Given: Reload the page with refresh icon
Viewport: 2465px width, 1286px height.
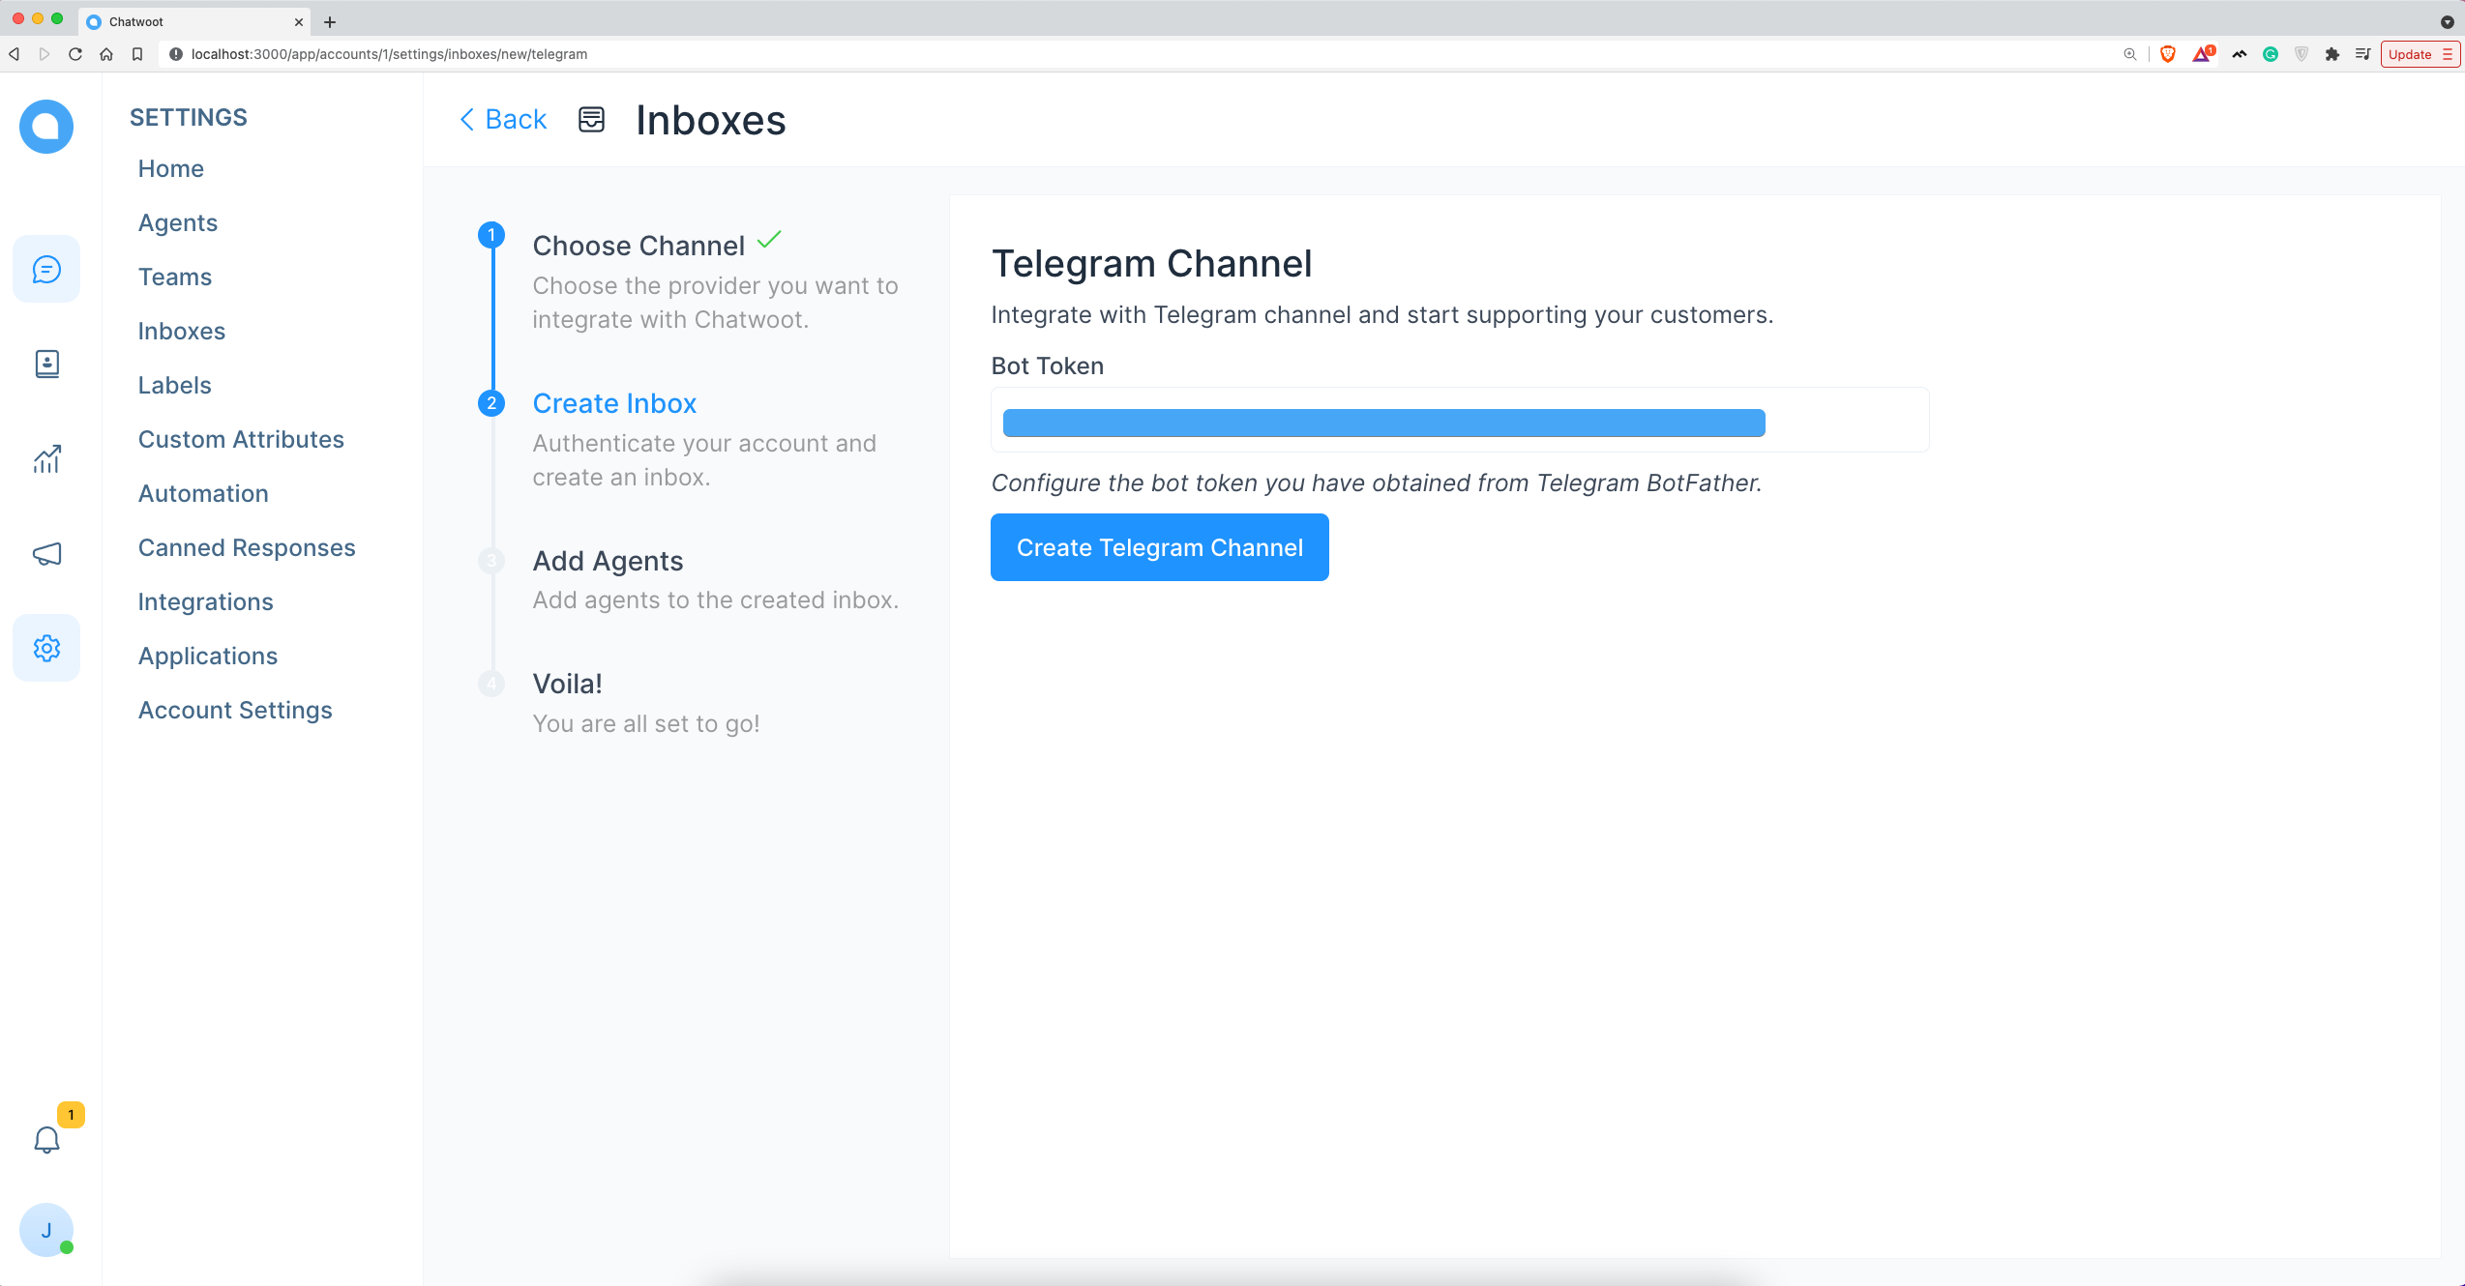Looking at the screenshot, I should (x=75, y=54).
